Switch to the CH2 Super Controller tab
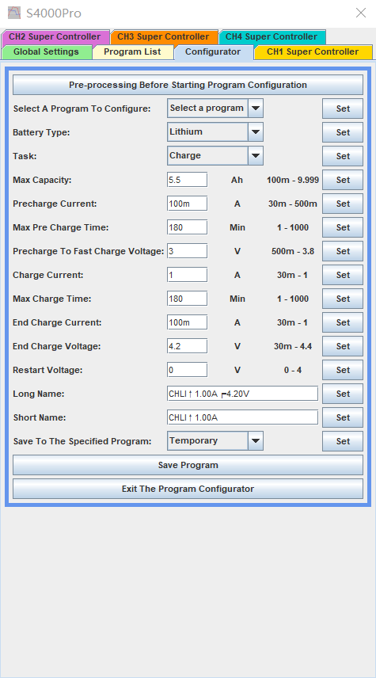Viewport: 376px width, 678px height. tap(55, 36)
